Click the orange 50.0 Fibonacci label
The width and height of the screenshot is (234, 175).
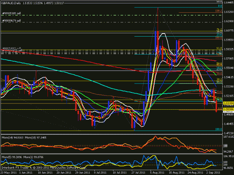(x=219, y=73)
